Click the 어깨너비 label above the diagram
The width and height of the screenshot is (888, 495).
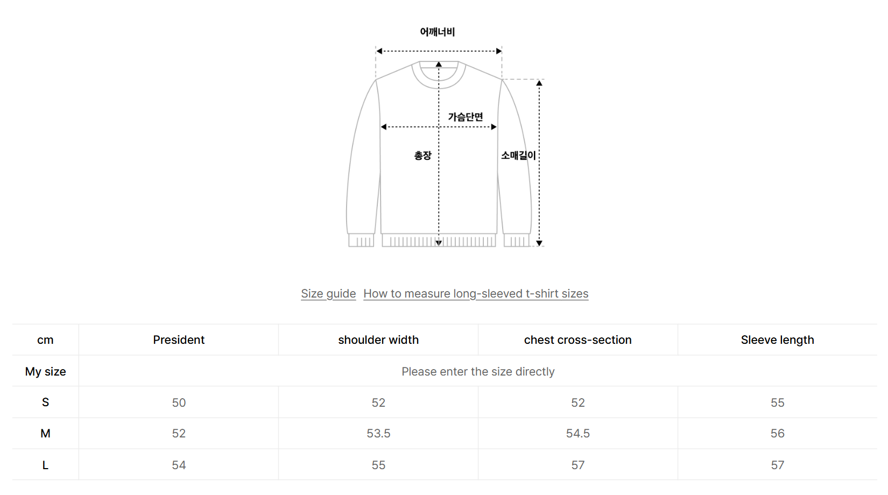click(438, 32)
